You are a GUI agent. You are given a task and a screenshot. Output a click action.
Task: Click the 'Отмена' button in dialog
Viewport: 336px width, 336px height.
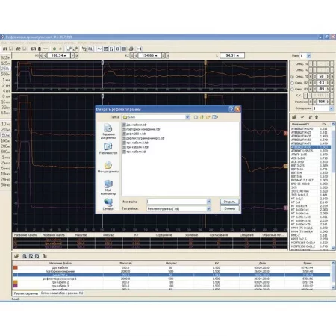coord(229,208)
